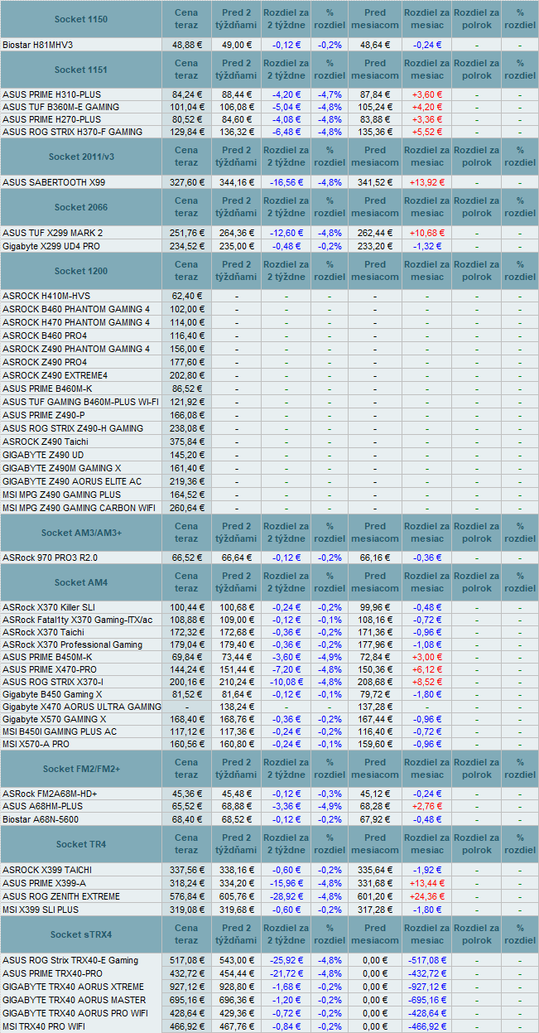Viewport: 539px width, 1033px height.
Task: Click GIGABYTE Z490 AORUS ELITE AC name
Action: pyautogui.click(x=72, y=481)
